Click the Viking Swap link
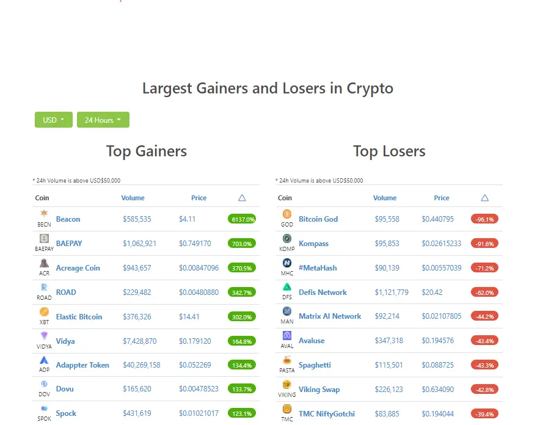 [x=319, y=390]
